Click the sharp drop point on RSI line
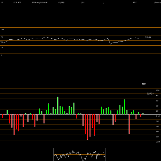This screenshot has width=161, height=161. pos(110,44)
